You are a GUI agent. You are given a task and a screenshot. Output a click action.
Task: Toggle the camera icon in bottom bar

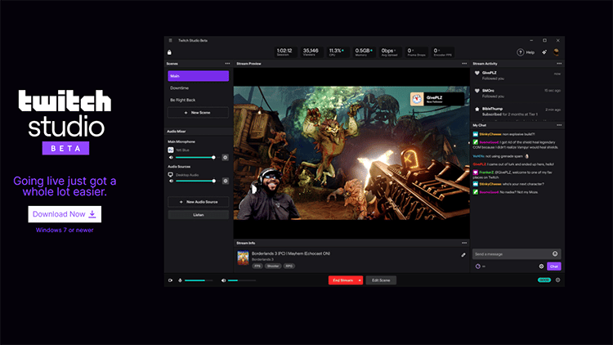(x=170, y=280)
